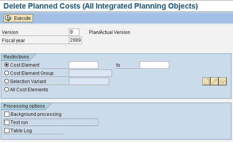This screenshot has height=142, width=233.
Task: Select the Cost Element radio button
Action: 7,65
